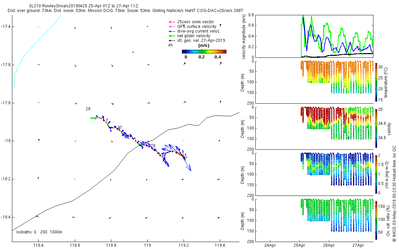Click longitude tick label 119.2

[184, 246]
